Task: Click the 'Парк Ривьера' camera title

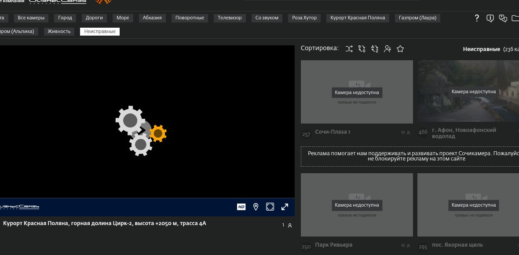Action: coord(334,245)
